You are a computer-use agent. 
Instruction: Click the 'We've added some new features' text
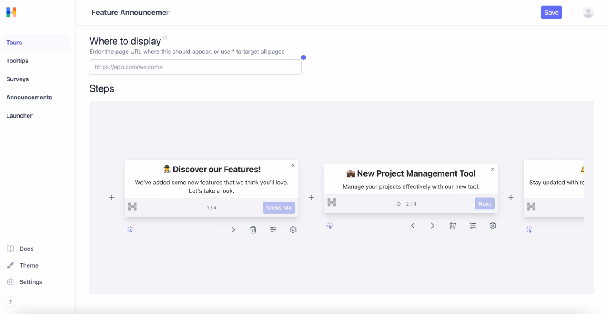212,186
